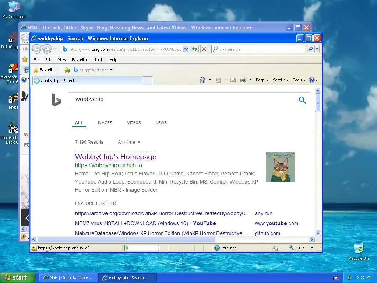Switch to MSN taskbar button
377x283 pixels.
68,278
